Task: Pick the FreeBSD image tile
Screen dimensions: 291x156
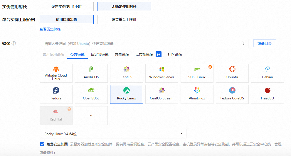Action: point(268,94)
